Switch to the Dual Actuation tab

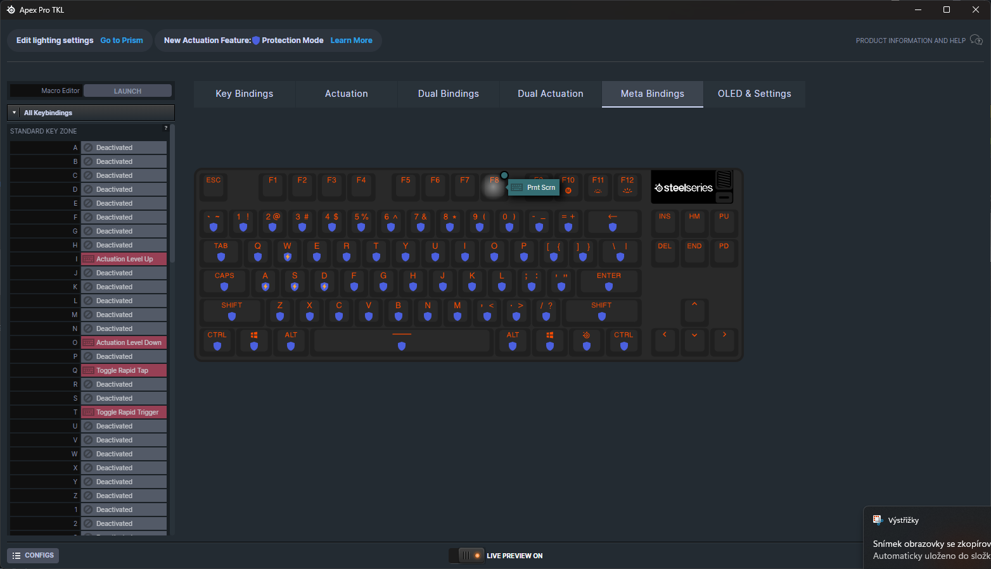(x=550, y=94)
